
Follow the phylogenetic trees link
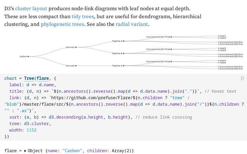(x=63, y=24)
